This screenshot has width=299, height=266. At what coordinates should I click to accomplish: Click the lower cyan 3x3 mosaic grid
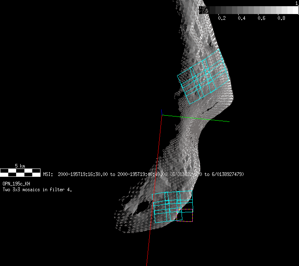172,207
